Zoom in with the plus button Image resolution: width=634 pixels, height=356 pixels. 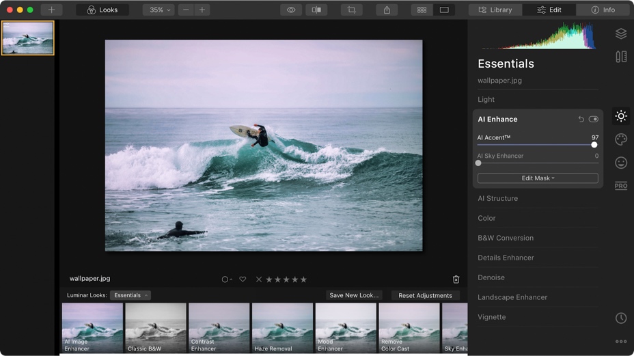(202, 10)
